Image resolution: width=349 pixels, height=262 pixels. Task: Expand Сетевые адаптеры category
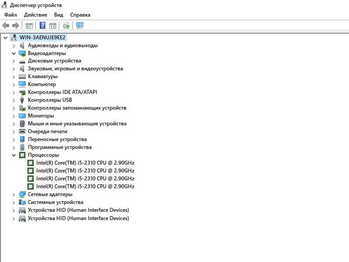tap(14, 195)
